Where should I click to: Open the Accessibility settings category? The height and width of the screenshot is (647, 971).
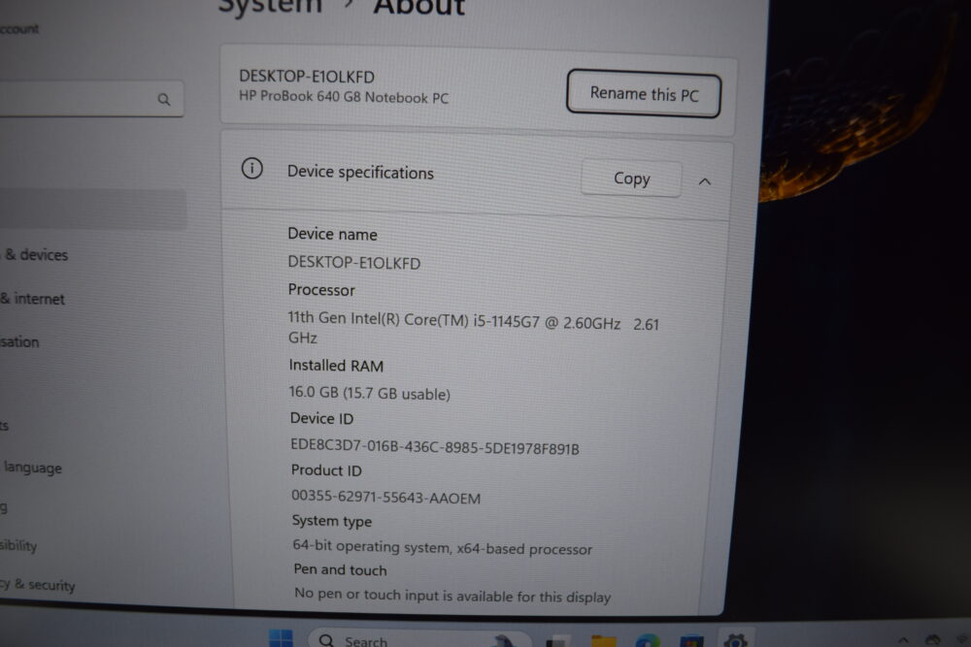point(18,545)
